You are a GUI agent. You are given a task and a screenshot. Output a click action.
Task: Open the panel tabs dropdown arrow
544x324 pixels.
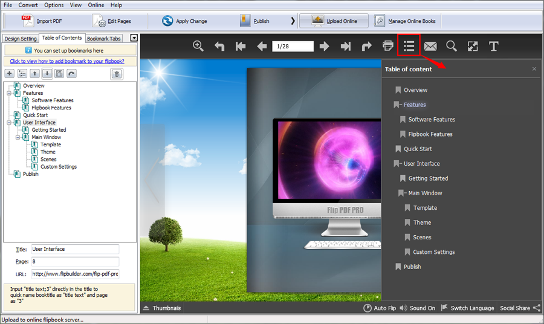pos(134,38)
